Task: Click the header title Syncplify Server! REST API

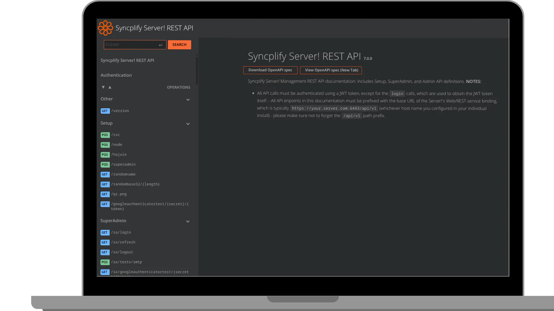Action: (x=154, y=28)
